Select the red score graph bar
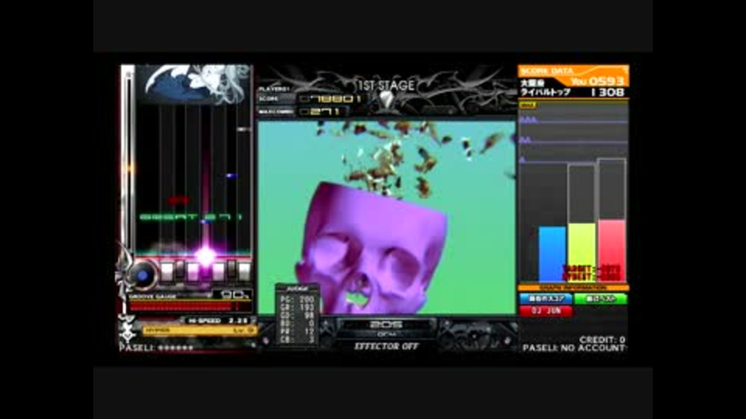This screenshot has width=746, height=419. tap(612, 251)
